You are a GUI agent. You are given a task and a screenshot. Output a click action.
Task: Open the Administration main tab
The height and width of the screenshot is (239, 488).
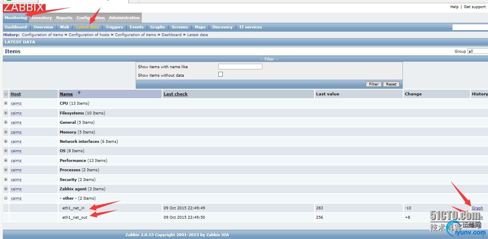(124, 18)
